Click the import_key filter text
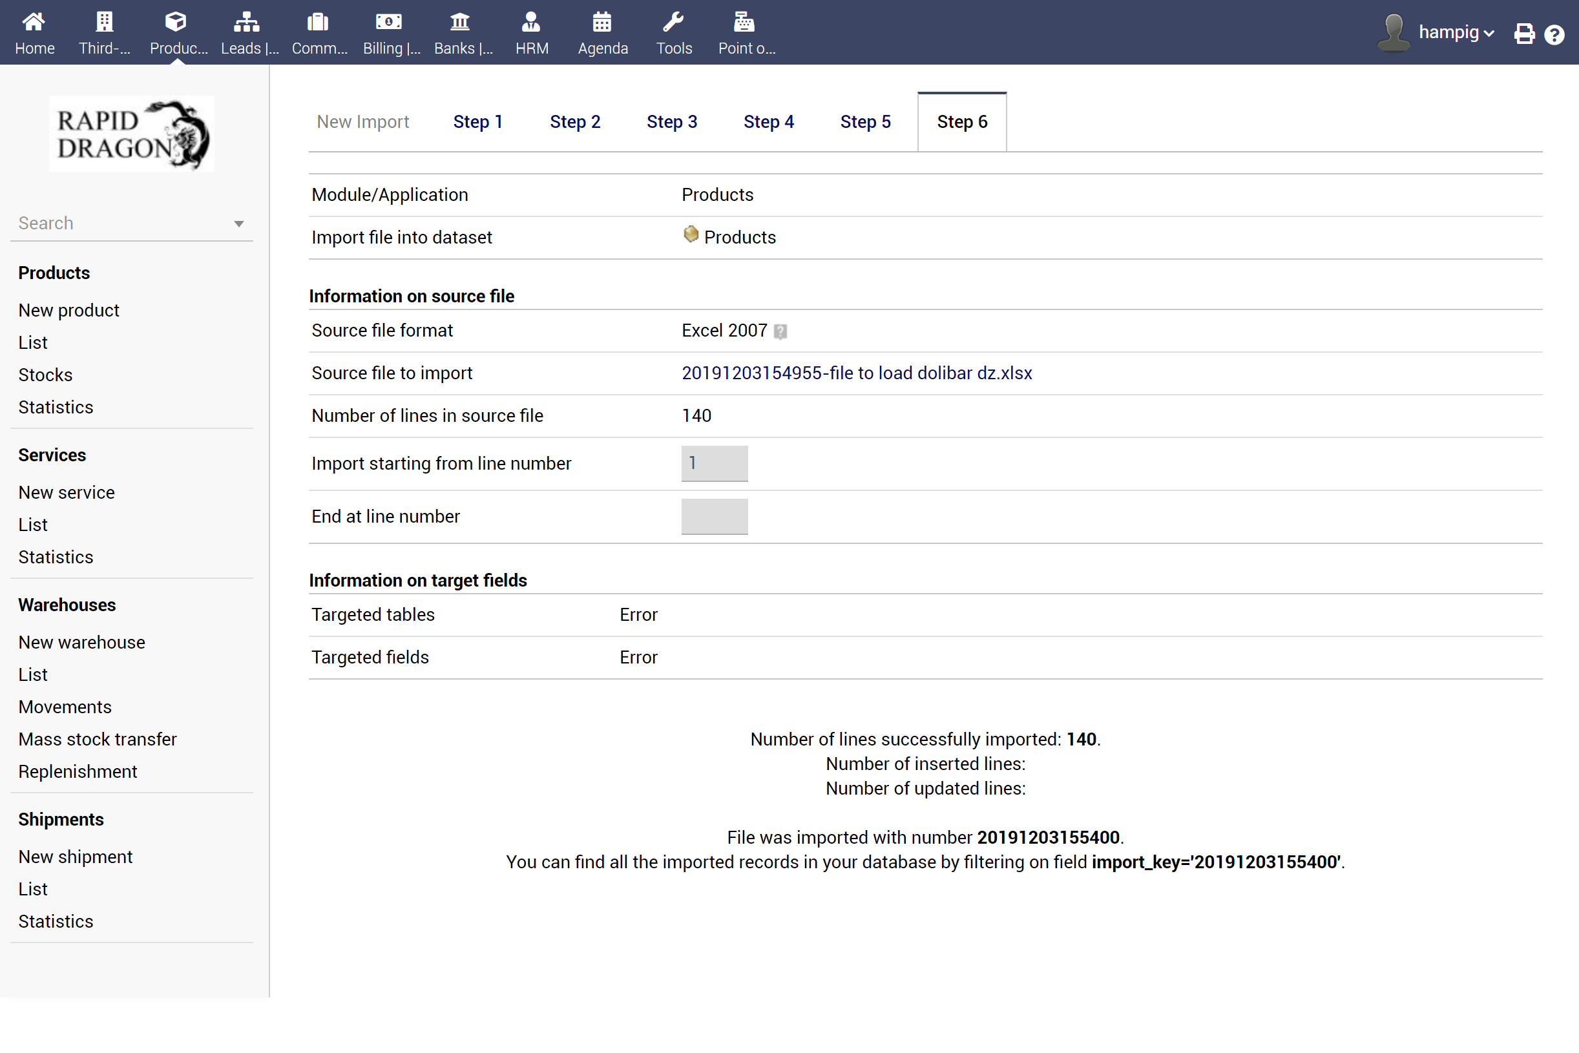Viewport: 1579px width, 1053px height. coord(1216,862)
